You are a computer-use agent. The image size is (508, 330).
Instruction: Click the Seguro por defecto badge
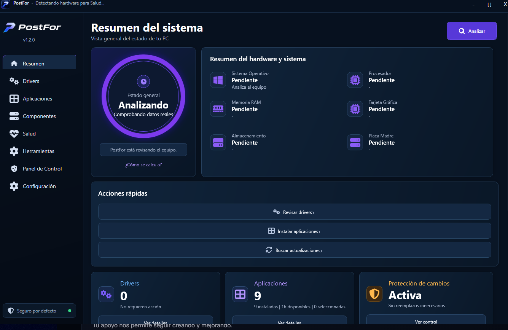(40, 311)
